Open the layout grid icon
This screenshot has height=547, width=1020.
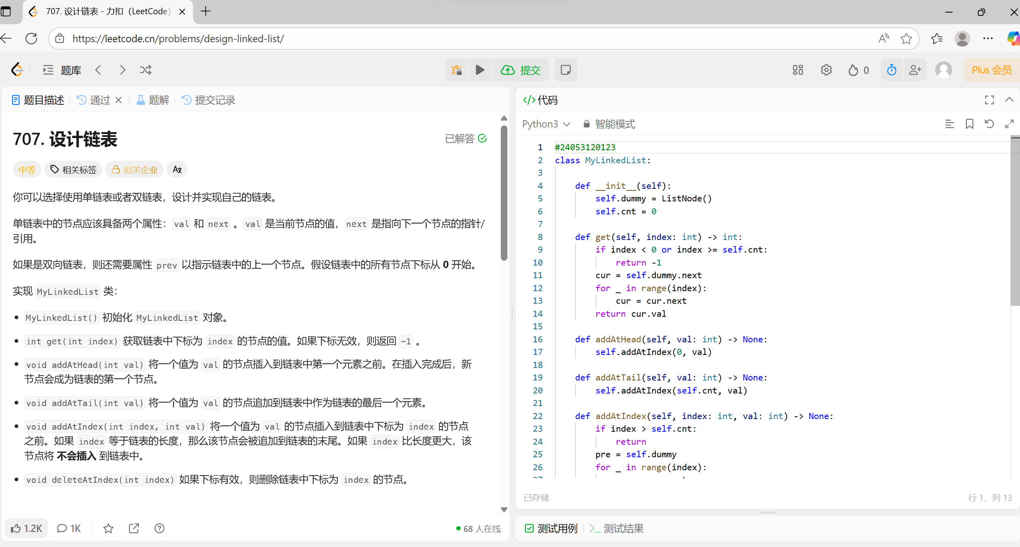(798, 70)
